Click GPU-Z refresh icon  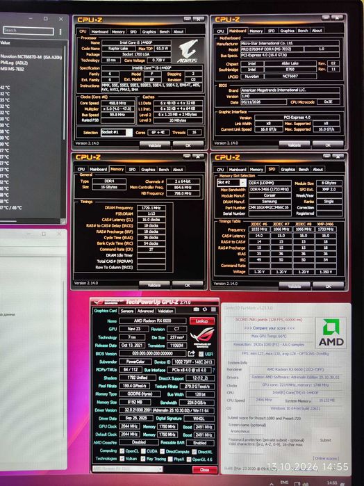click(205, 309)
